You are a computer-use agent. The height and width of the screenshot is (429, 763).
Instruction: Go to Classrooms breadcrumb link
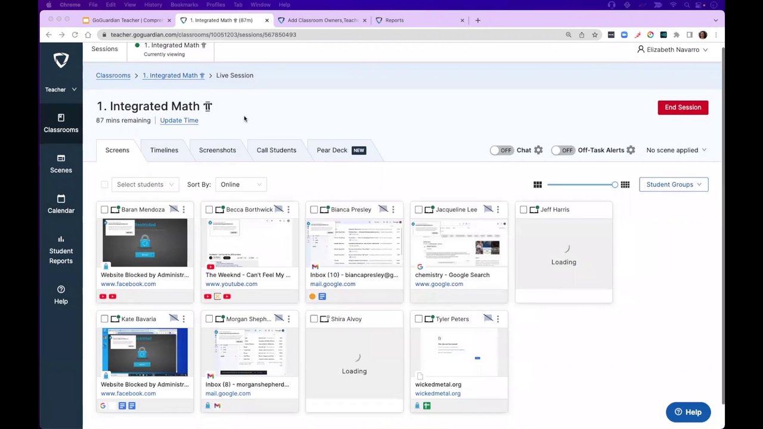113,76
